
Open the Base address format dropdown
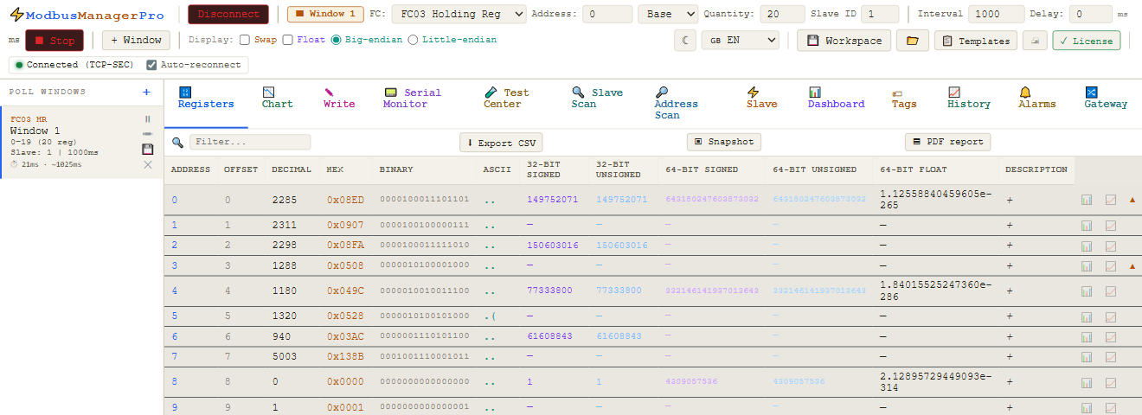point(668,14)
